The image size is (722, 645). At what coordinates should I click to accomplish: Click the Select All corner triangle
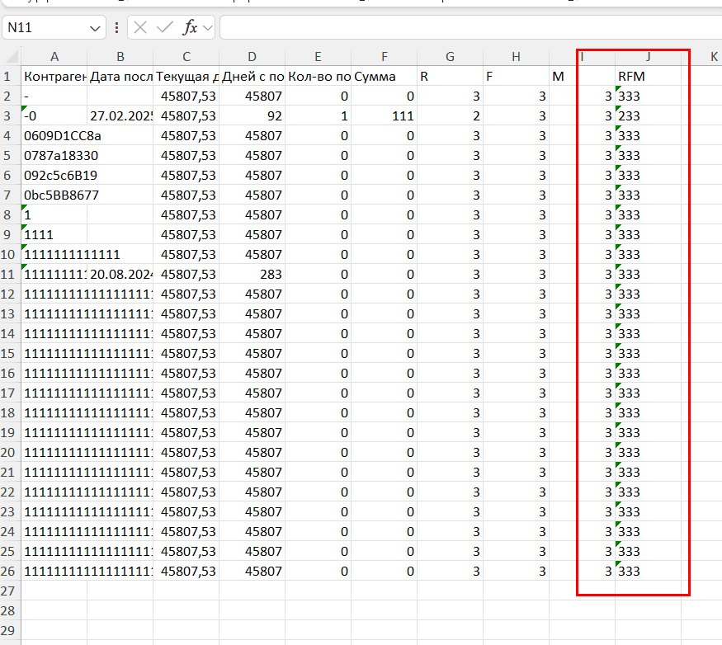click(12, 57)
